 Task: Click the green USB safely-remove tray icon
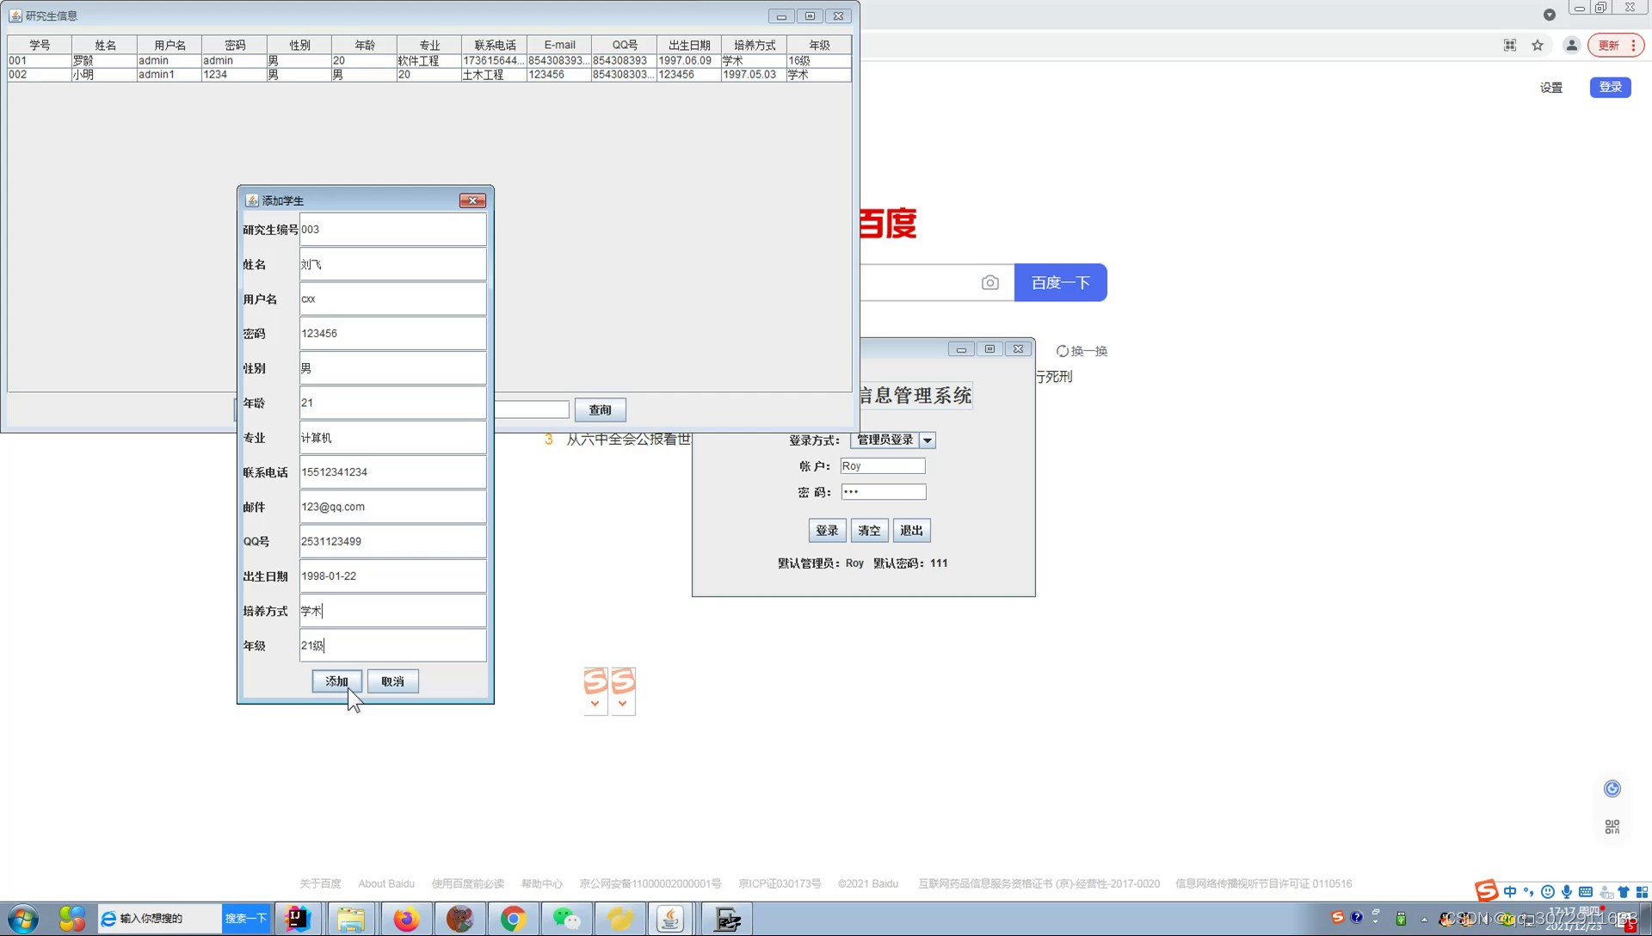click(x=1401, y=918)
